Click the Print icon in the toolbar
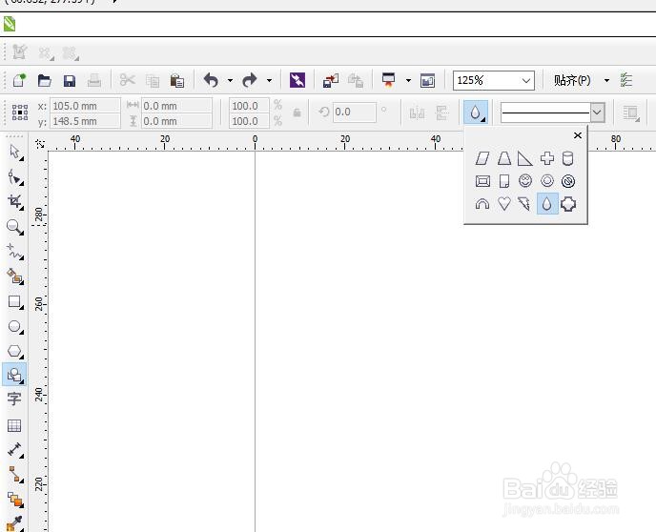This screenshot has width=656, height=532. tap(94, 80)
